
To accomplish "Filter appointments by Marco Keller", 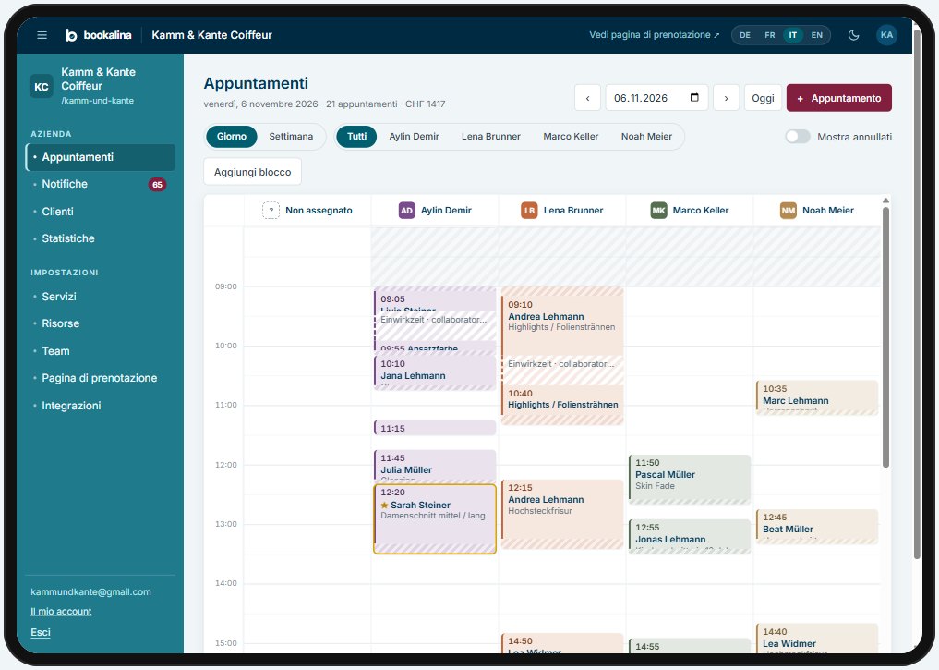I will coord(571,137).
